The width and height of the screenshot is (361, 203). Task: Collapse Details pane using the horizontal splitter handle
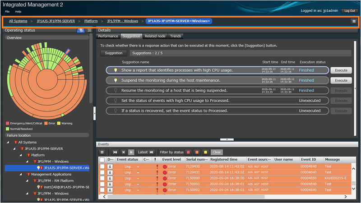coord(227,139)
